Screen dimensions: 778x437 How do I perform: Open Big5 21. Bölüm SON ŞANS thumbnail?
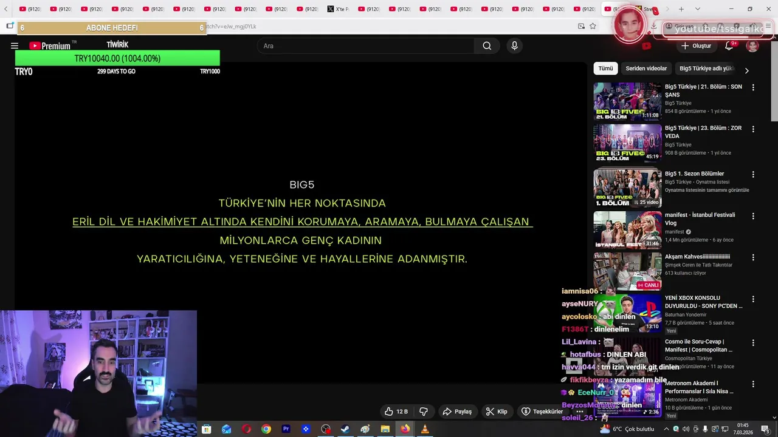pos(627,101)
